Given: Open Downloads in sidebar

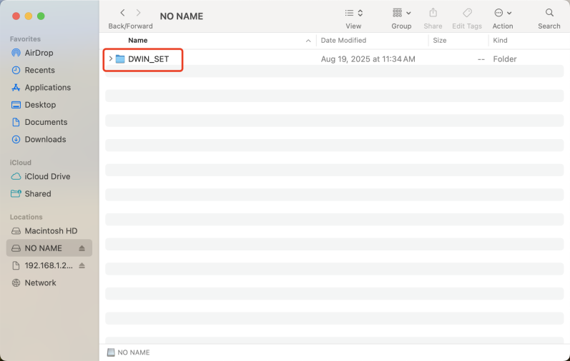Looking at the screenshot, I should pyautogui.click(x=45, y=139).
